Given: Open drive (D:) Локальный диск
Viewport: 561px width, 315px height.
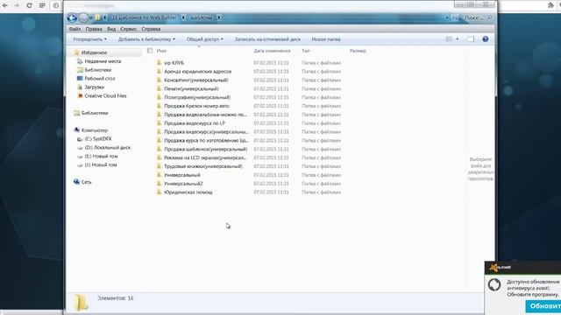Looking at the screenshot, I should [x=104, y=148].
